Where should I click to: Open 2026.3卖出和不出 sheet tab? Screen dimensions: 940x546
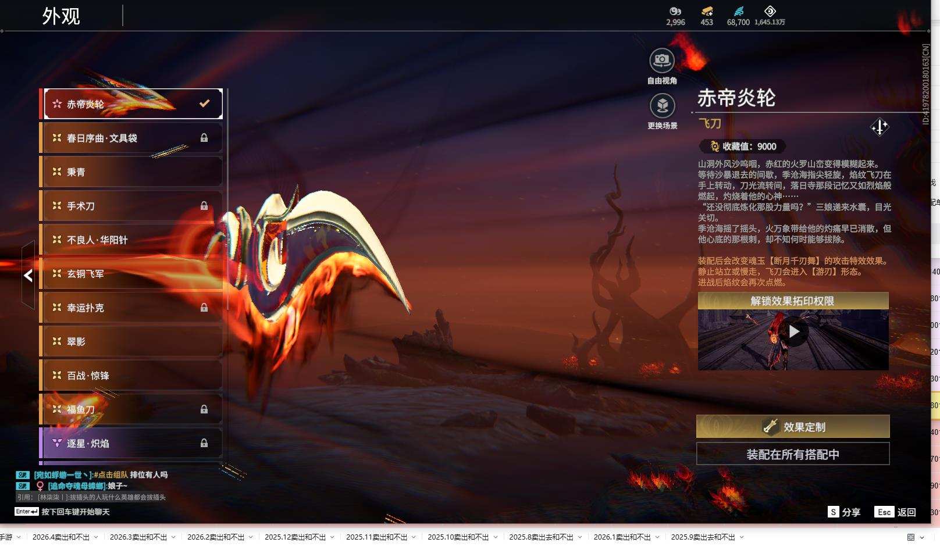pyautogui.click(x=138, y=537)
